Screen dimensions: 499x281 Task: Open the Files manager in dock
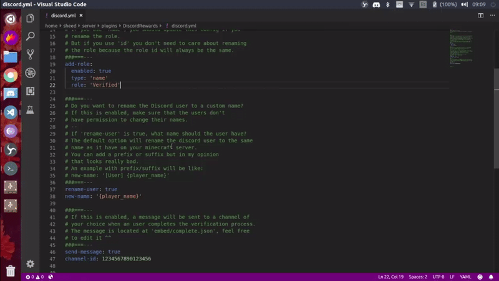(11, 57)
